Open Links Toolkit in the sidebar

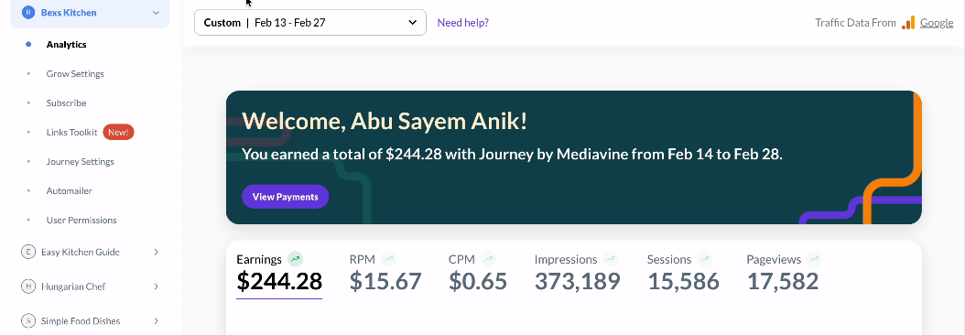72,133
